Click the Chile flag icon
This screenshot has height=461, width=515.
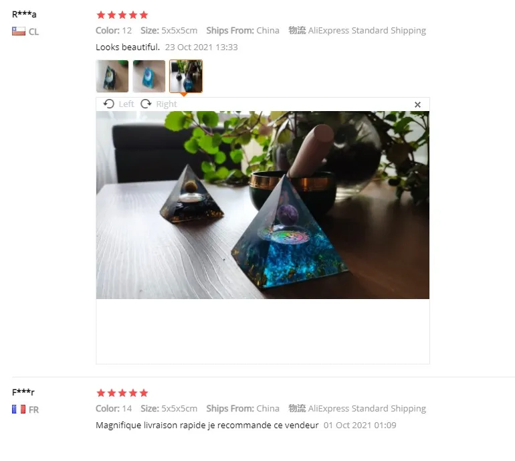[x=19, y=31]
